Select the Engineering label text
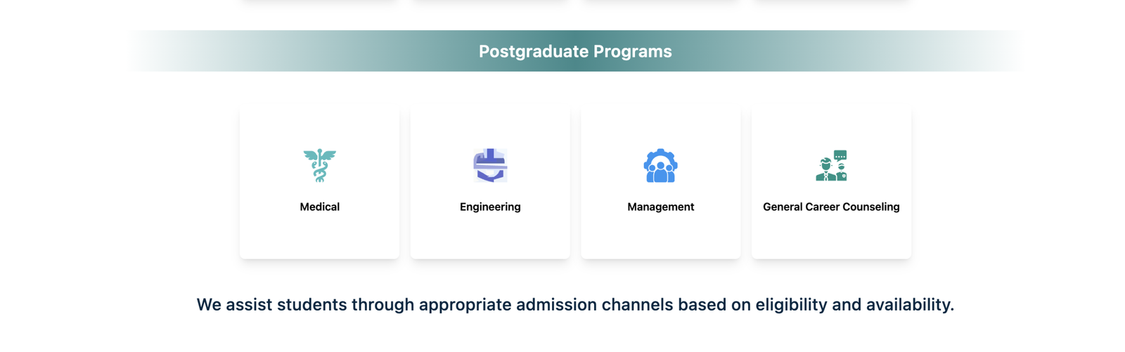 tap(490, 207)
